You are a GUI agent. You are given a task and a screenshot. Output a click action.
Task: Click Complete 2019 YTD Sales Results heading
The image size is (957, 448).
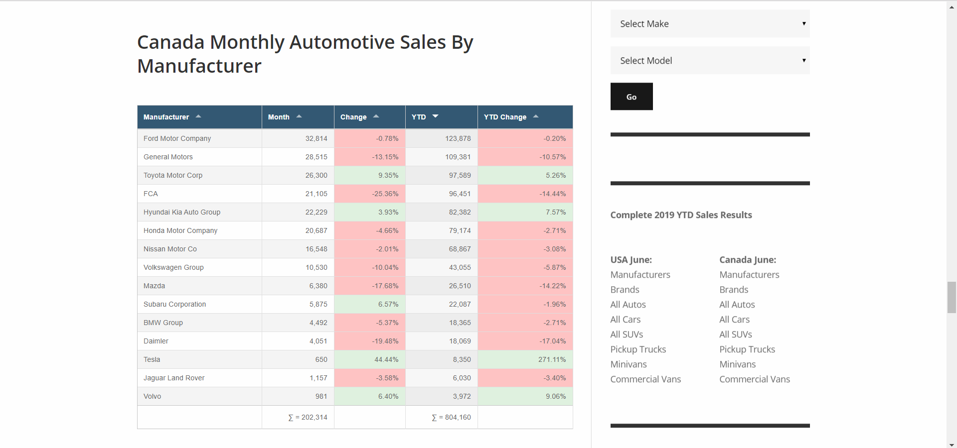point(681,215)
